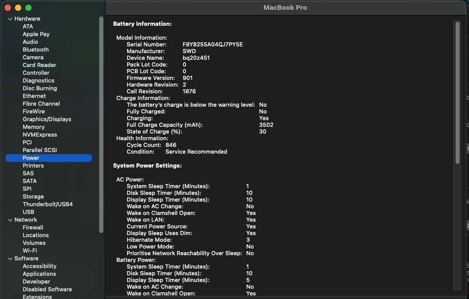Click the detail pane vertical scrollbar
The image size is (469, 299).
(457, 92)
